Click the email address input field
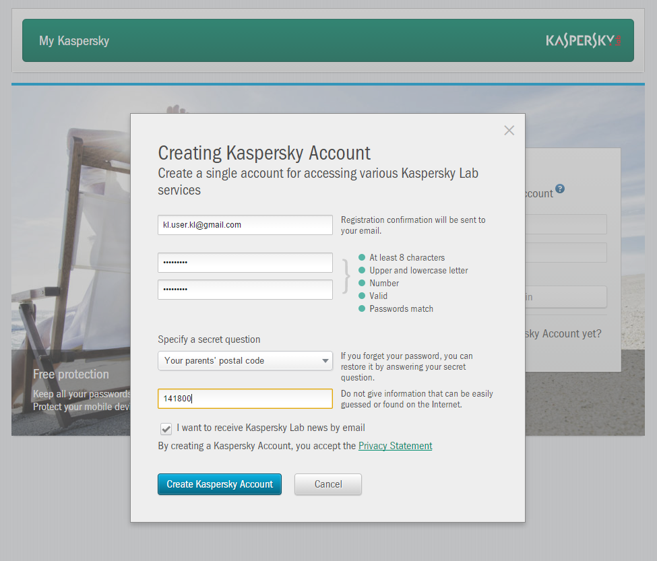657x561 pixels. tap(245, 225)
